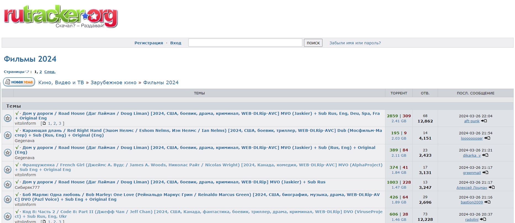Jump to last post by greenmail arrow icon
The width and height of the screenshot is (515, 223).
tap(485, 173)
